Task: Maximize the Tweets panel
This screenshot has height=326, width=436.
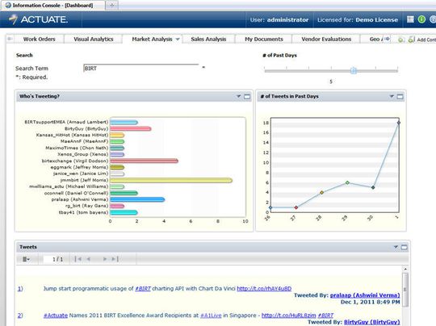Action: 404,247
